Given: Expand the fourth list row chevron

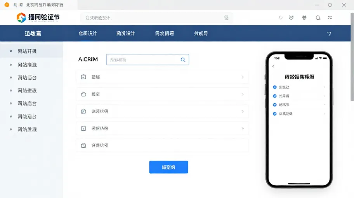Looking at the screenshot, I should click(x=243, y=128).
